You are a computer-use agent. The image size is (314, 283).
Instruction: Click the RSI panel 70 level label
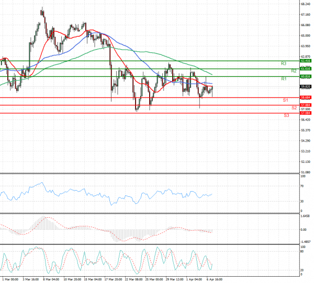click(302, 186)
